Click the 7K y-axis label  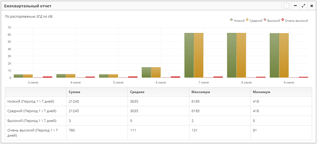(9, 27)
